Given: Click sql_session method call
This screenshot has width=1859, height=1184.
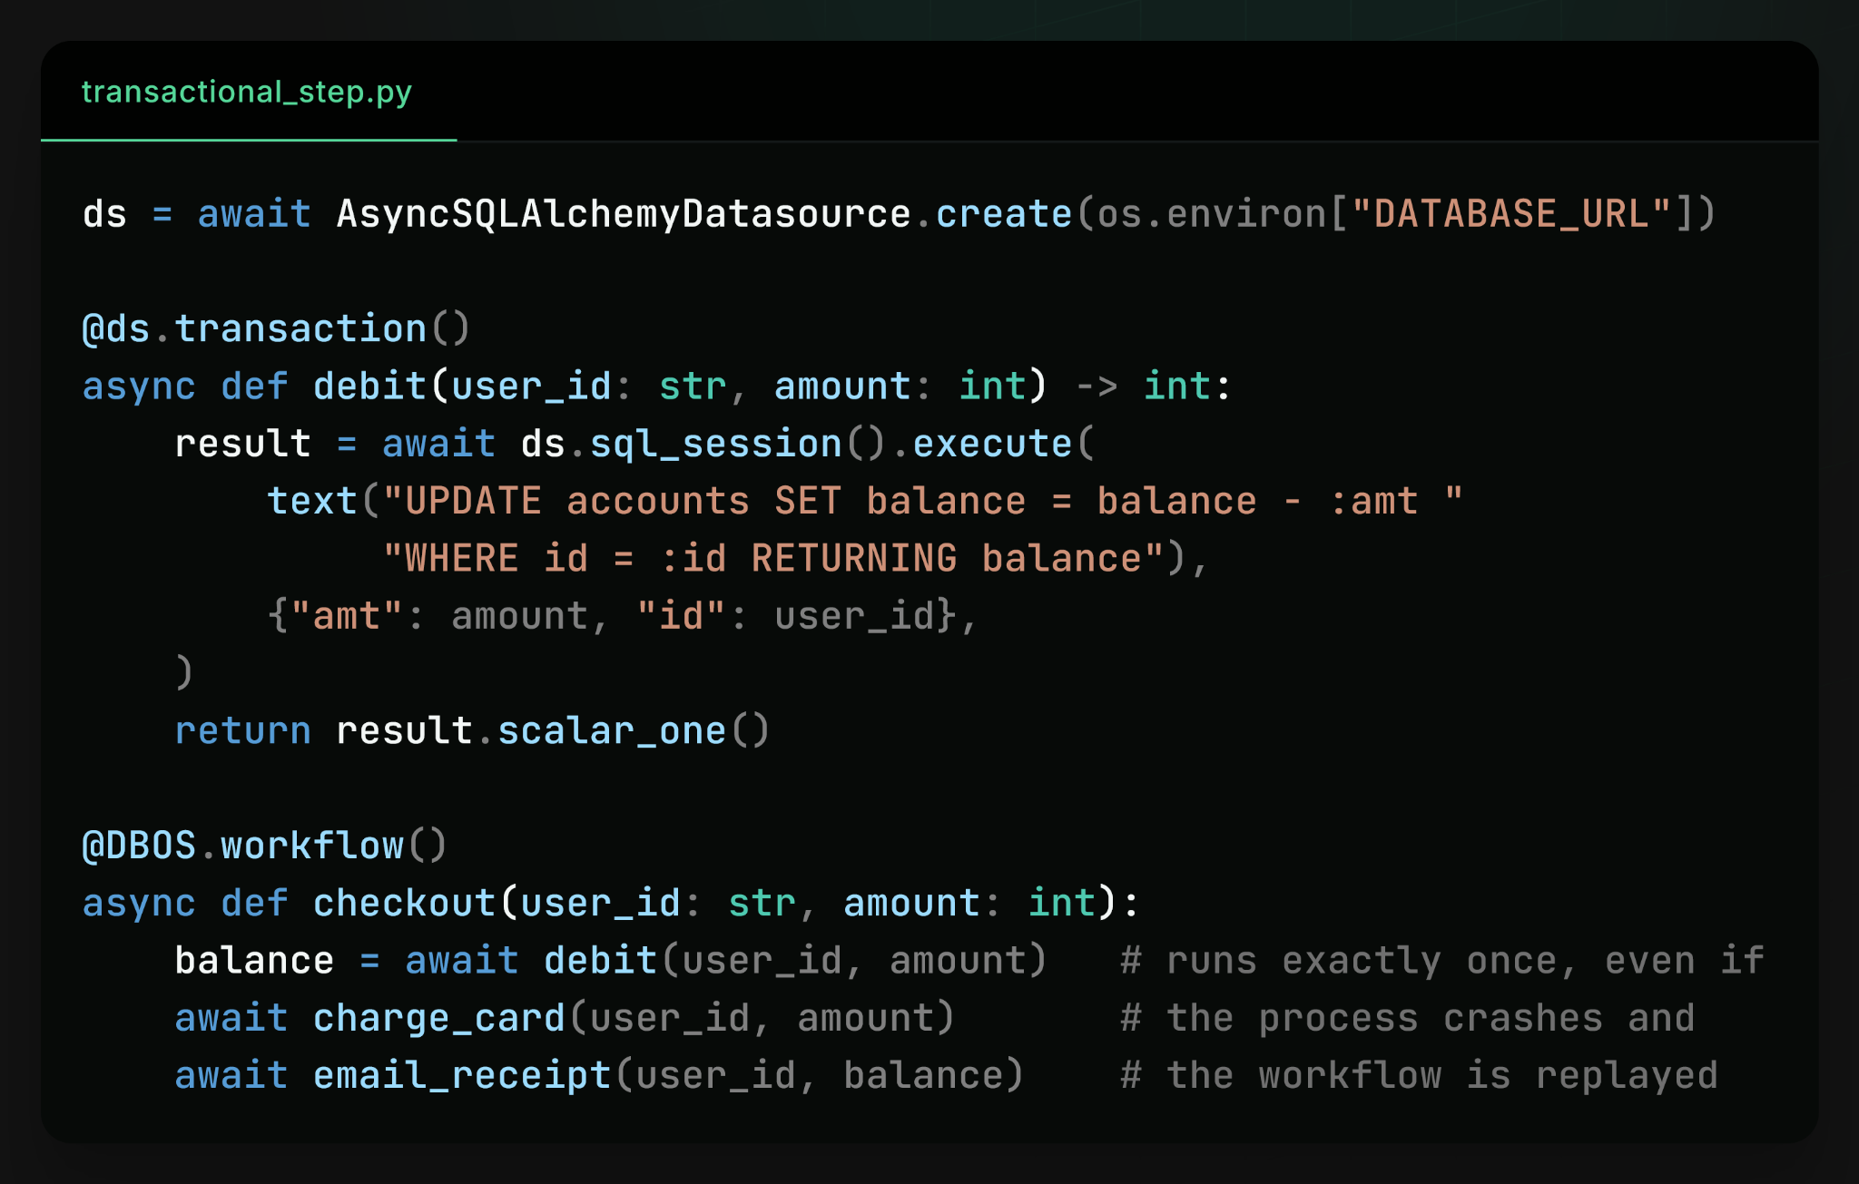Looking at the screenshot, I should (x=715, y=444).
